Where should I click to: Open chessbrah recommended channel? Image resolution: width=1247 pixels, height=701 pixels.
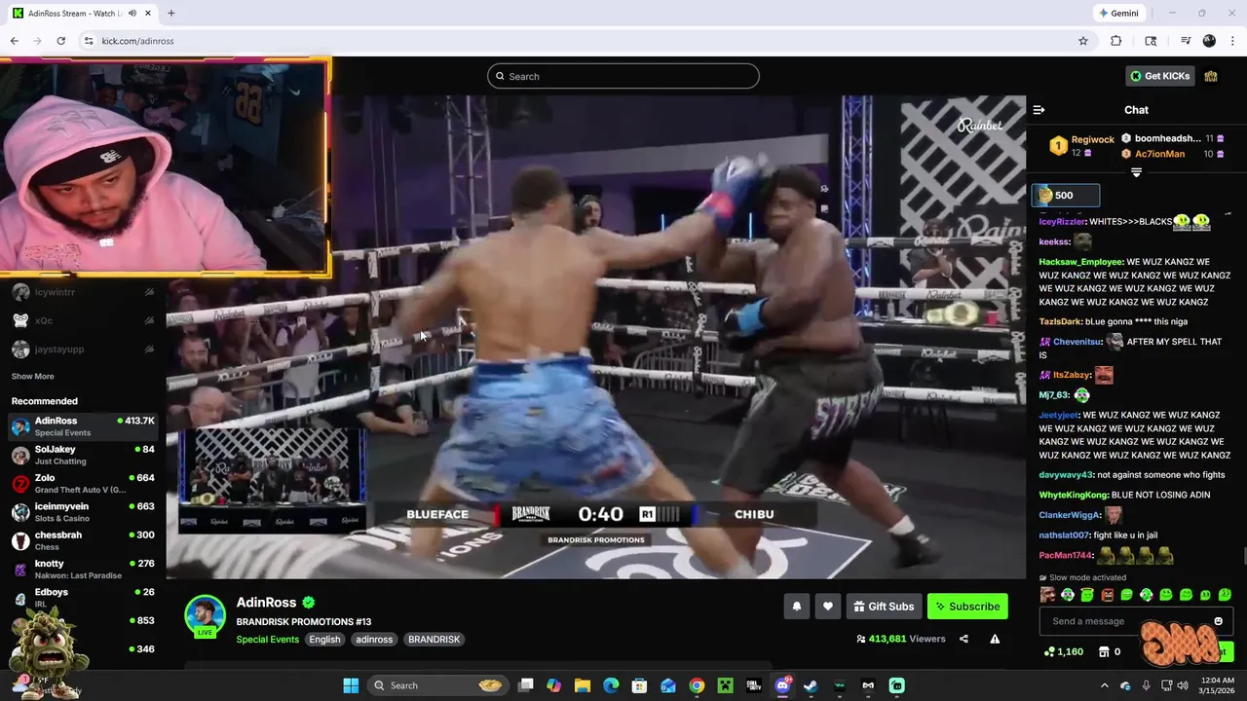[83, 539]
